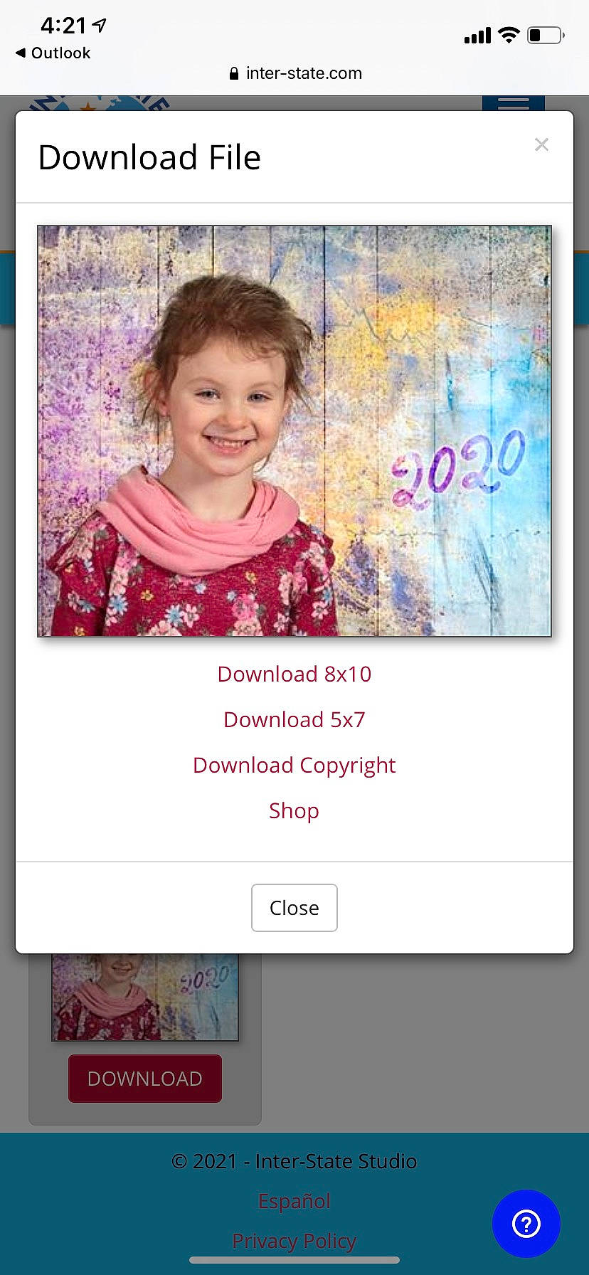Open the Privacy Policy link
Image resolution: width=589 pixels, height=1275 pixels.
click(x=294, y=1241)
